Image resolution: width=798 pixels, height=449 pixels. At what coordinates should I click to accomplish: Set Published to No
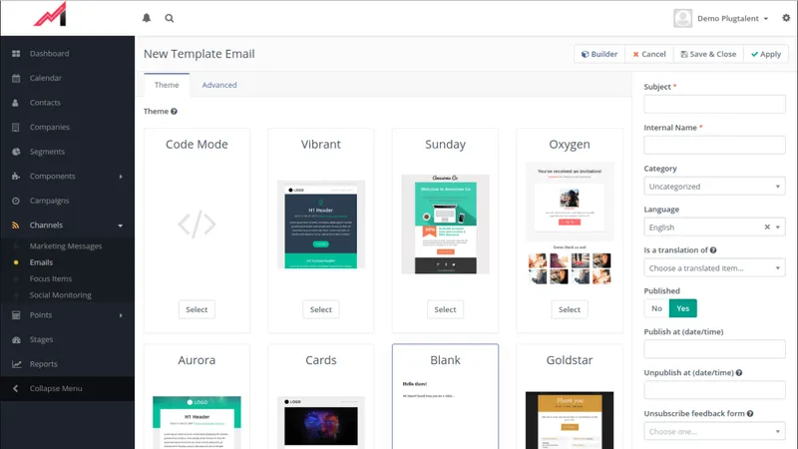tap(656, 308)
